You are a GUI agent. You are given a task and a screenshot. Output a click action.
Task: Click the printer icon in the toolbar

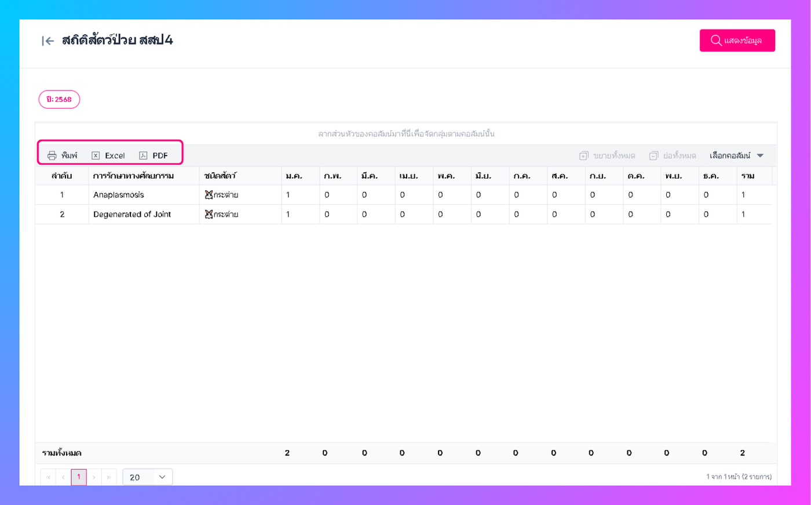[x=52, y=155]
